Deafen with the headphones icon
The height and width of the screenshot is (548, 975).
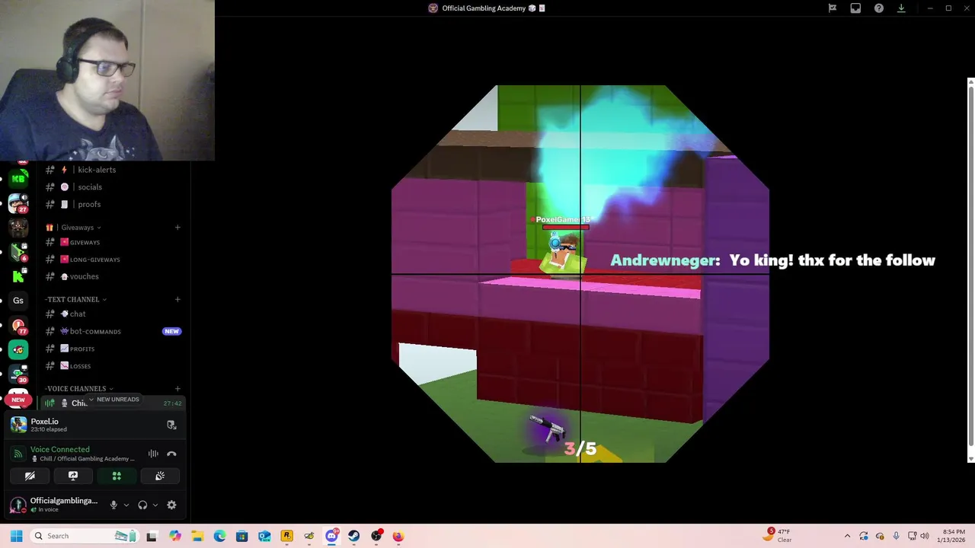[142, 505]
